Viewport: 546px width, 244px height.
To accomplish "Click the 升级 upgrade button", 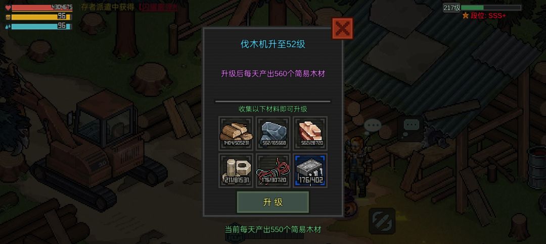I will [x=272, y=202].
